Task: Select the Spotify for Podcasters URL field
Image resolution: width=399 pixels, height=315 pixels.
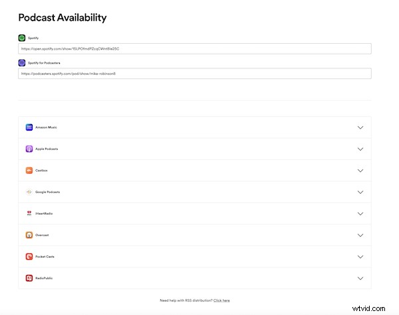Action: coord(194,74)
